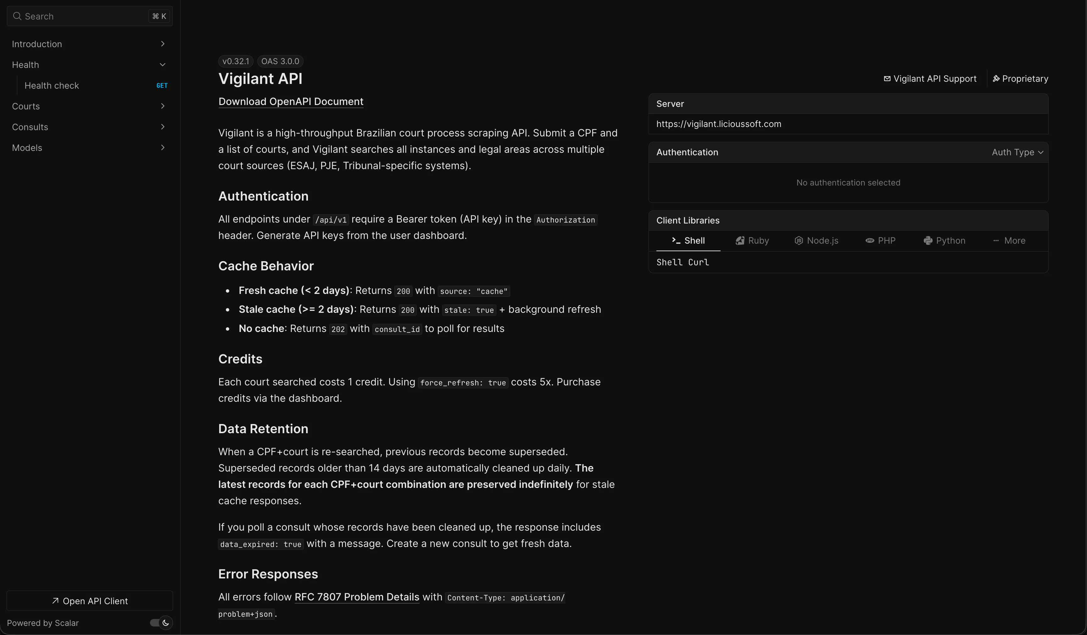Click the ⌘ K shortcut hint
This screenshot has height=635, width=1087.
[x=159, y=16]
